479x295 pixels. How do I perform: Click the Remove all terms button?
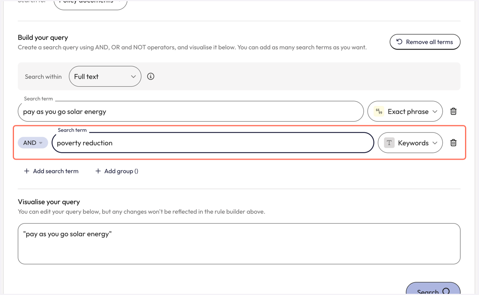pyautogui.click(x=425, y=42)
